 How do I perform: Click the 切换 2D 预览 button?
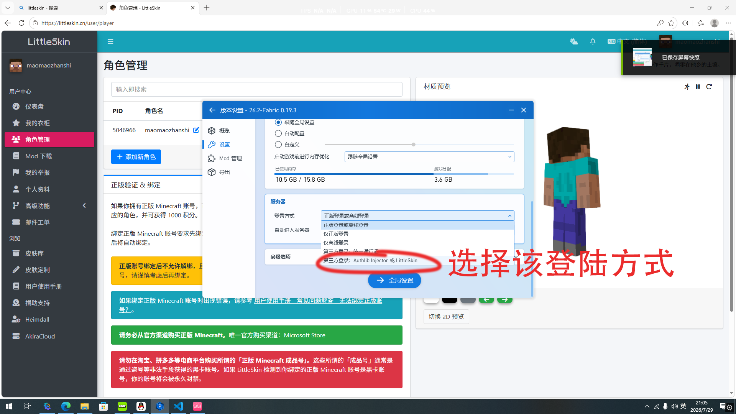pos(446,317)
